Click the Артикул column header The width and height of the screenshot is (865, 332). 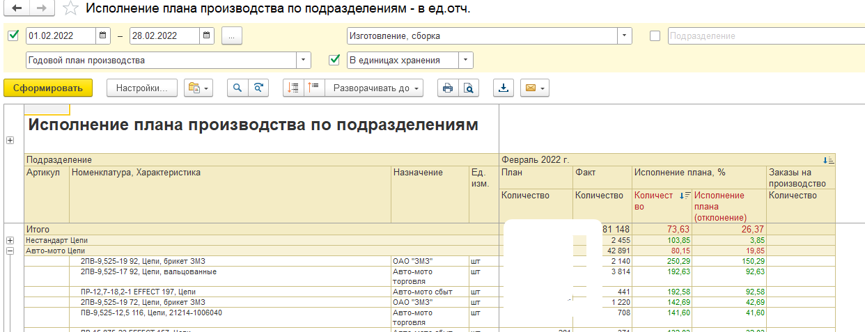(43, 173)
